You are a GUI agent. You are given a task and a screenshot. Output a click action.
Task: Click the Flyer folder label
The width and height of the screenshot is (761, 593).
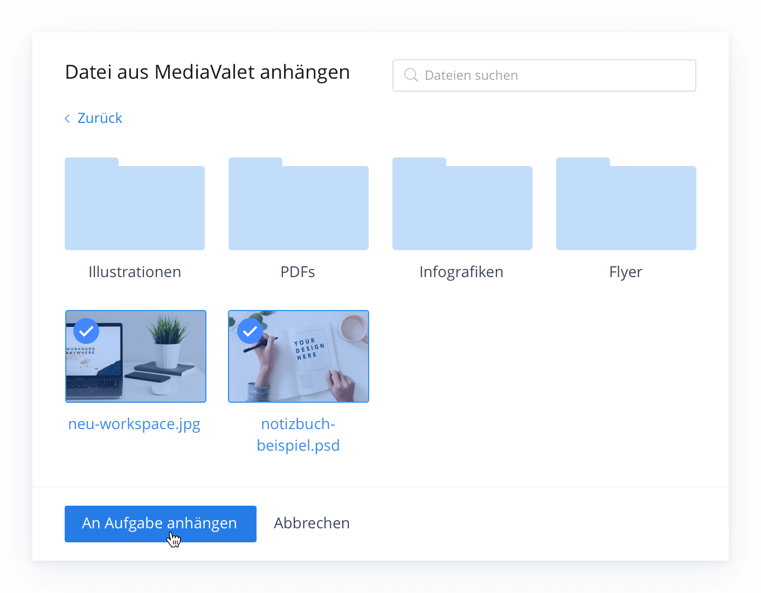tap(626, 272)
